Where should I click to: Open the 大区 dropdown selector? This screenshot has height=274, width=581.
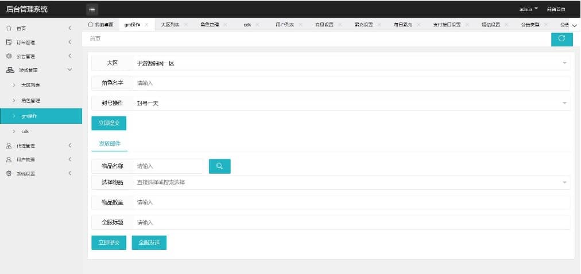tap(350, 63)
